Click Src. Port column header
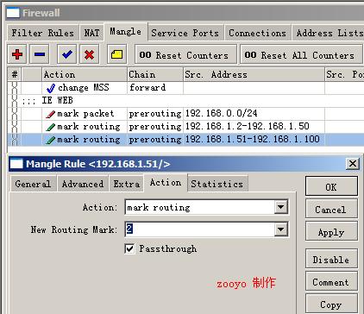The height and width of the screenshot is (314, 364). (x=344, y=75)
